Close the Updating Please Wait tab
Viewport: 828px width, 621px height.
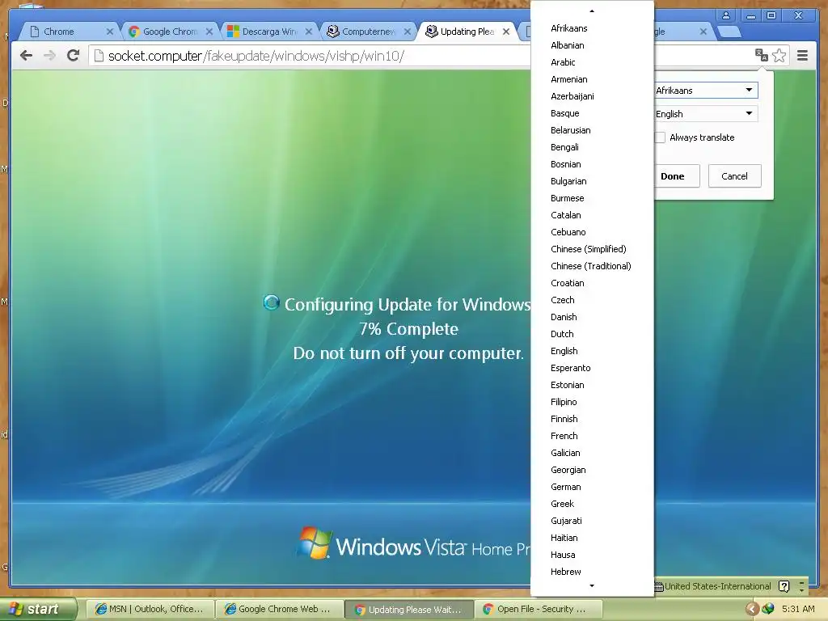pyautogui.click(x=506, y=32)
